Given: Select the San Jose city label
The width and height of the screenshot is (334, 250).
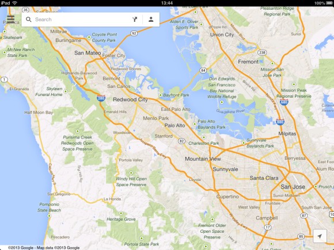Looking at the screenshot, I should (293, 187).
